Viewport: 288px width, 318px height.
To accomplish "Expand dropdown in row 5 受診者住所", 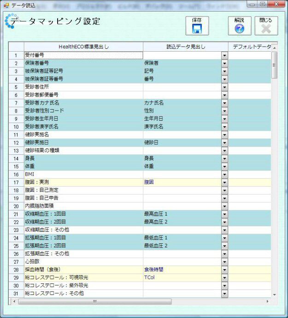I will [224, 87].
